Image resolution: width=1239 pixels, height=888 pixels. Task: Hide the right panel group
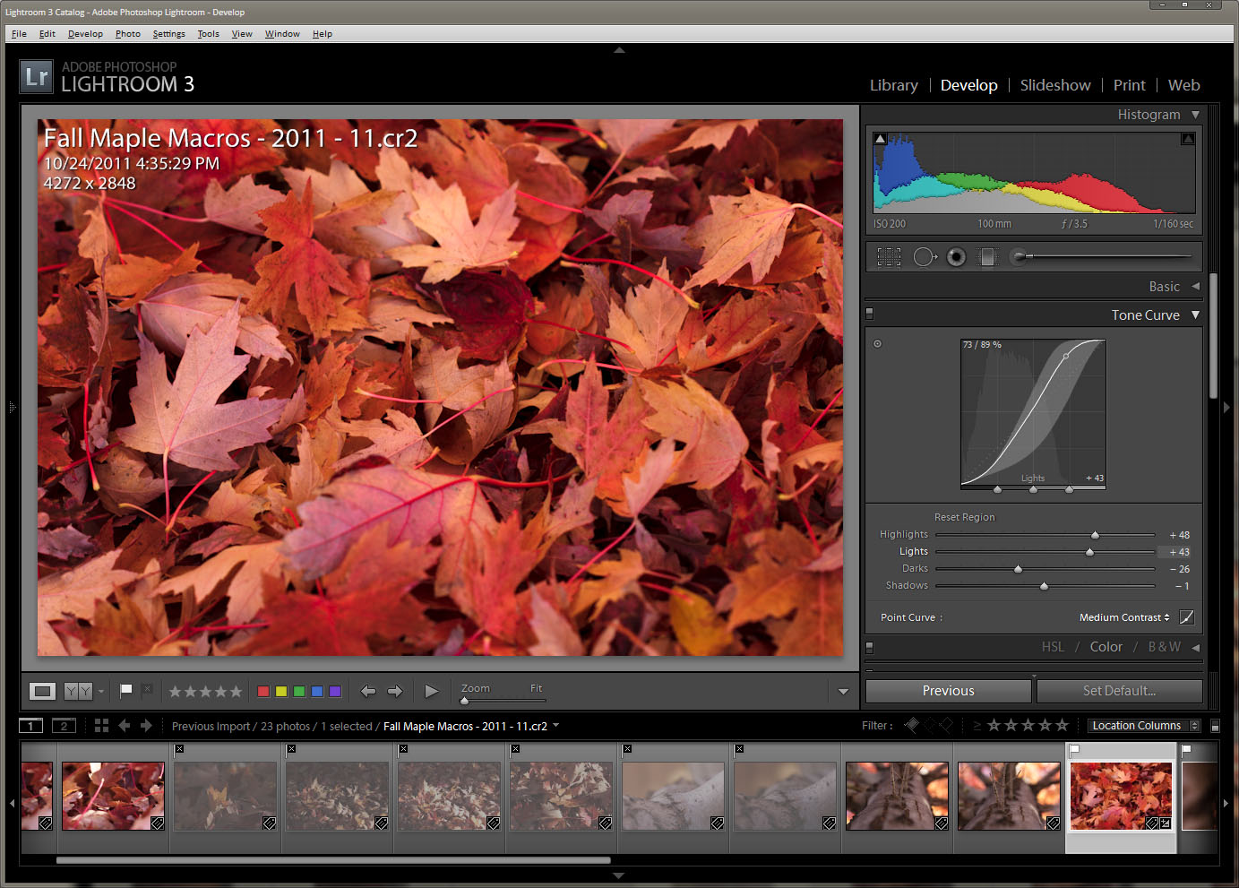pos(1226,408)
